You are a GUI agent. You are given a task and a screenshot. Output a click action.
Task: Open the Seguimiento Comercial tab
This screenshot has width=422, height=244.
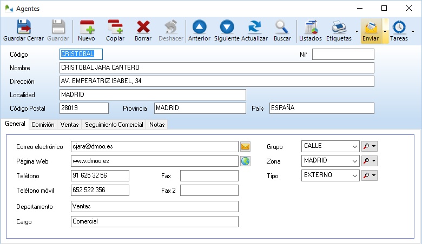point(114,125)
